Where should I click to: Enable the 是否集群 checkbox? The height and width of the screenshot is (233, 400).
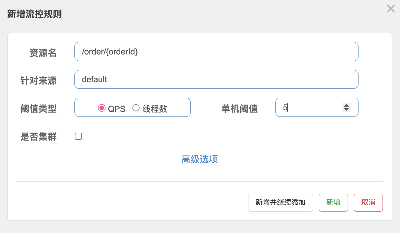coord(78,136)
